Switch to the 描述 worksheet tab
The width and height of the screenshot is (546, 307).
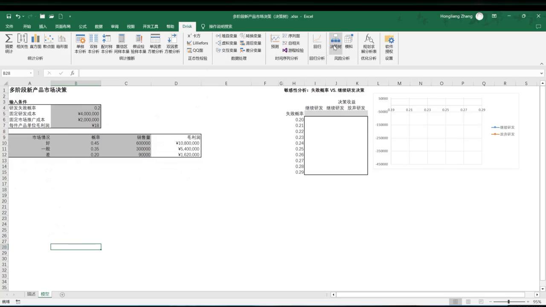pyautogui.click(x=31, y=294)
